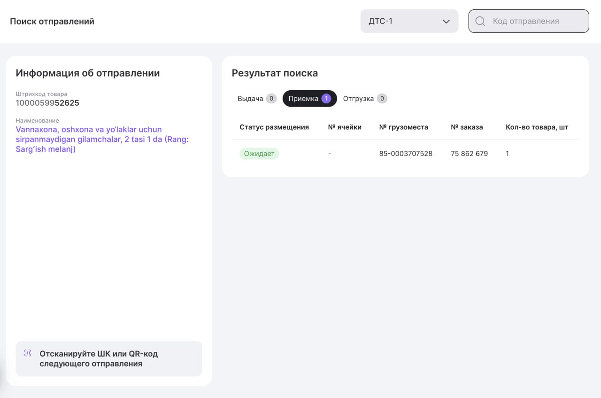Click the barcode scanner icon in the scan prompt
Image resolution: width=601 pixels, height=398 pixels.
click(28, 353)
